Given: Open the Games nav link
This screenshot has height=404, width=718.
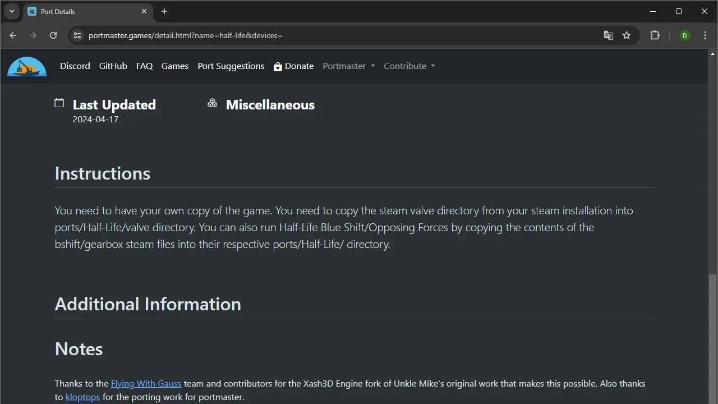Looking at the screenshot, I should pyautogui.click(x=175, y=66).
